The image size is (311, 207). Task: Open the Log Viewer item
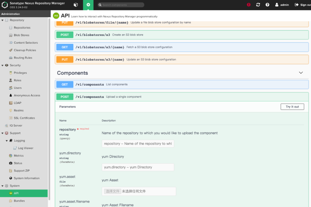26,148
